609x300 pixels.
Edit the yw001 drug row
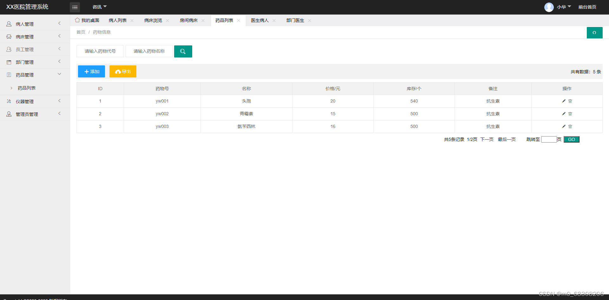(x=564, y=101)
